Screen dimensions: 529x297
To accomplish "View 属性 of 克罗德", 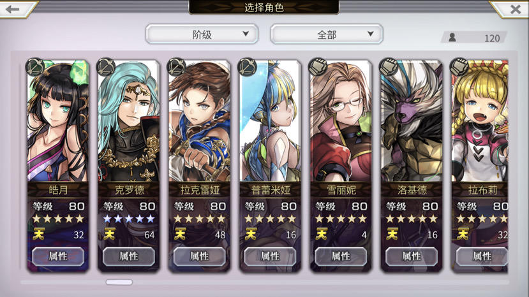I will click(x=129, y=256).
